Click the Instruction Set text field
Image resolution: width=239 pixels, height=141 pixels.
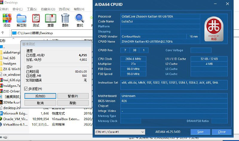coord(174,85)
